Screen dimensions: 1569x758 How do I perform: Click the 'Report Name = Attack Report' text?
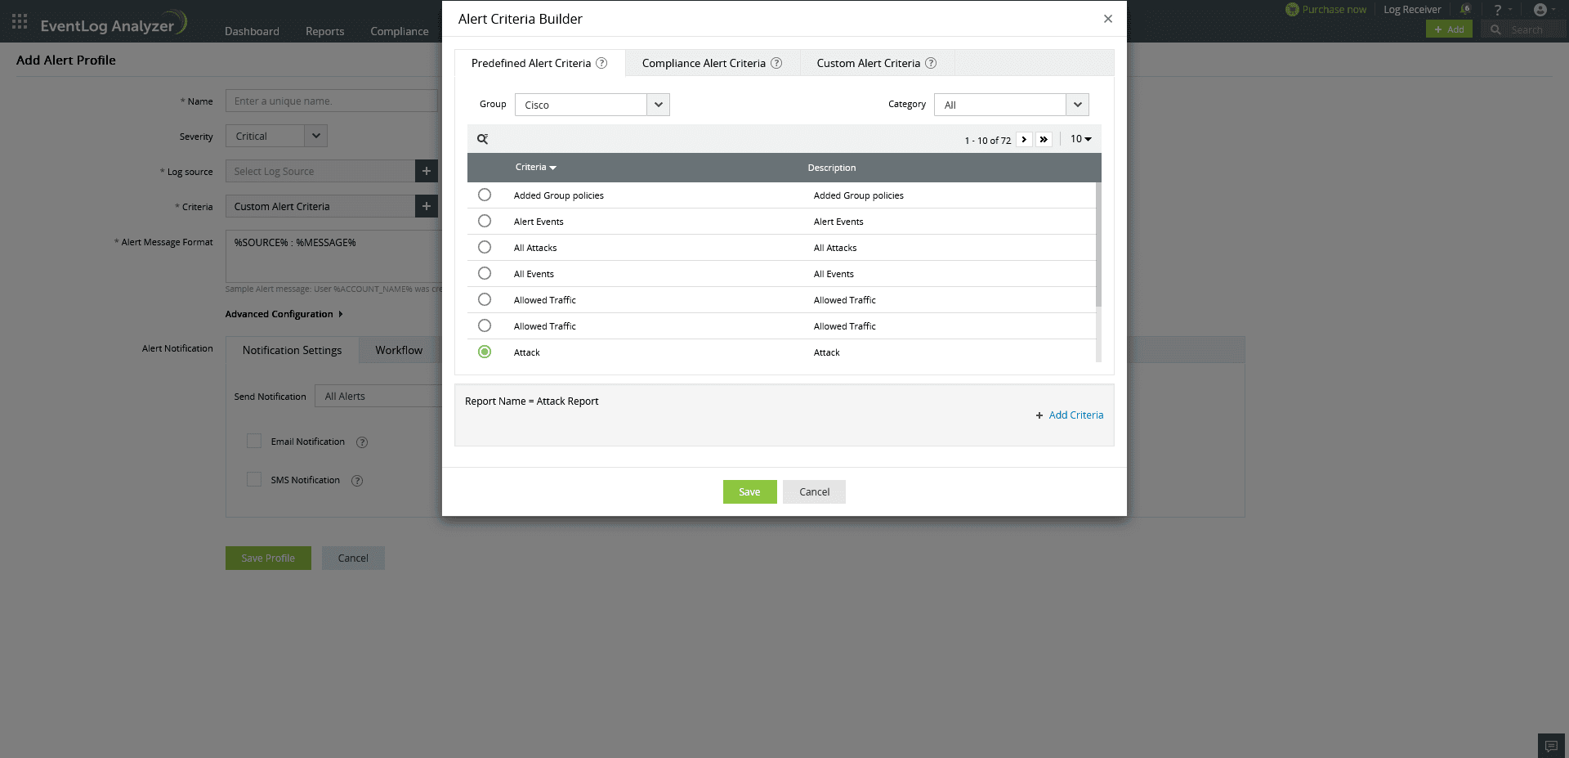[532, 401]
